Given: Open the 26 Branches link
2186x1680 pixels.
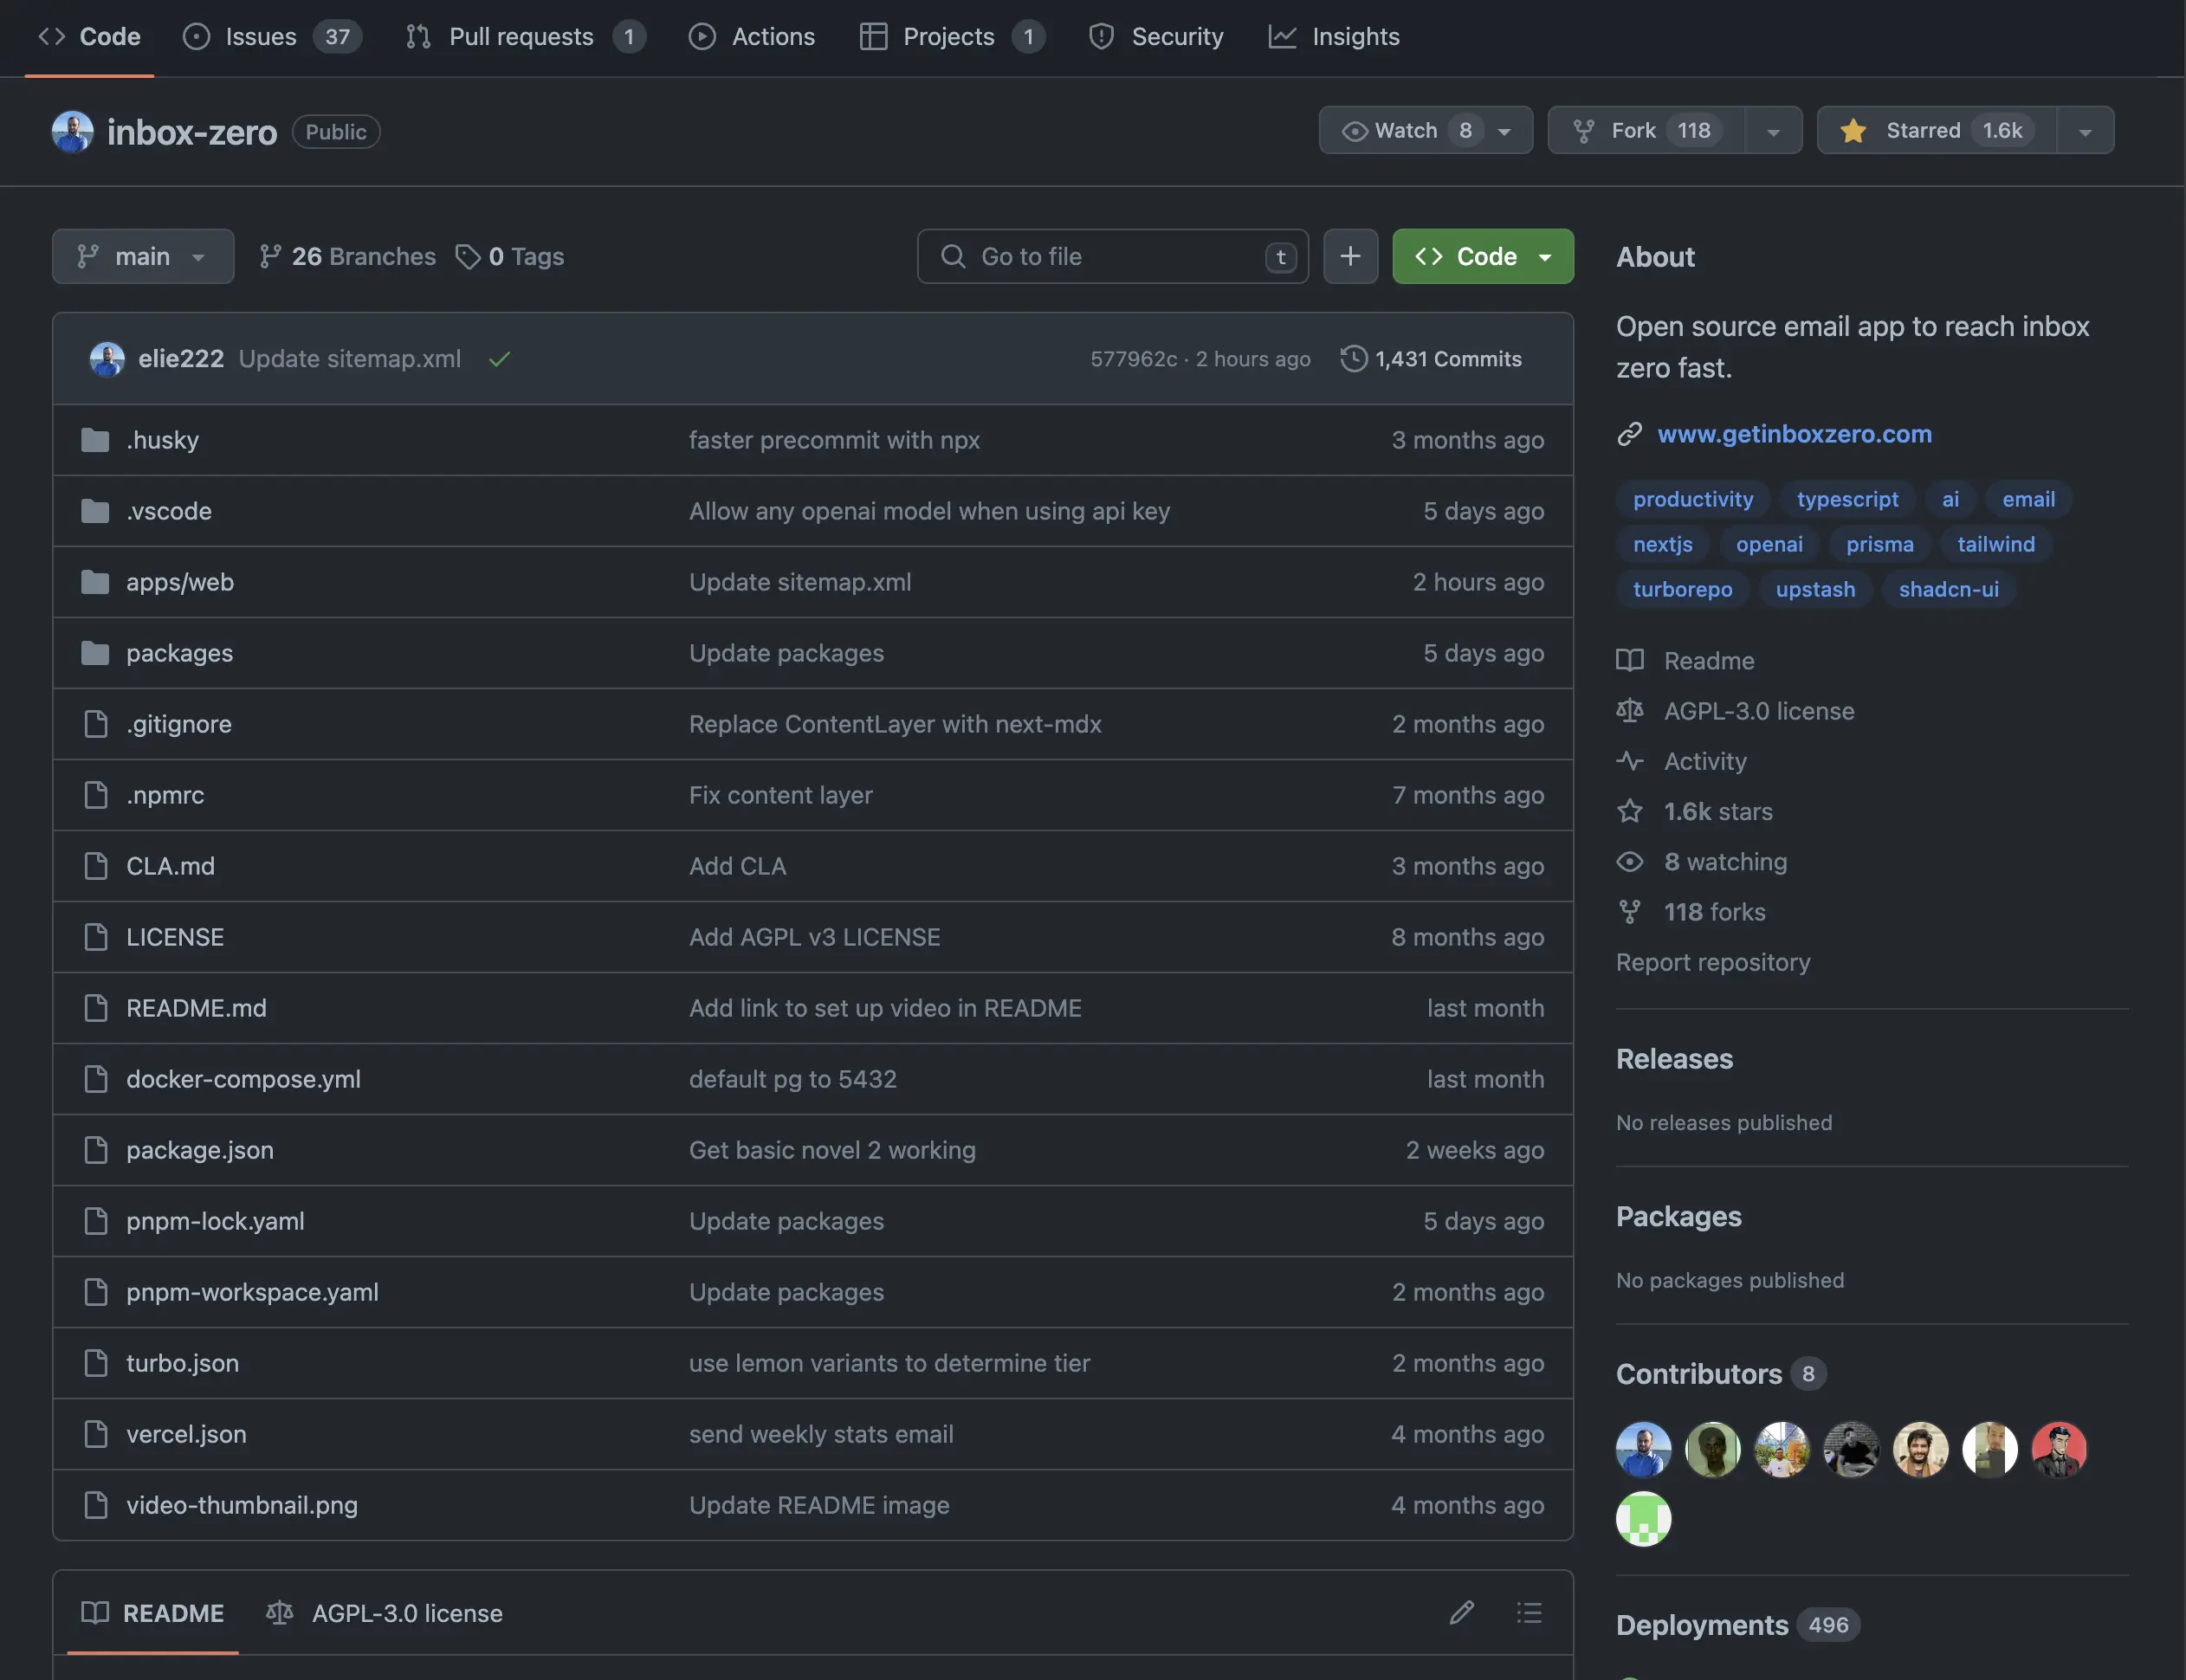Looking at the screenshot, I should click(347, 257).
